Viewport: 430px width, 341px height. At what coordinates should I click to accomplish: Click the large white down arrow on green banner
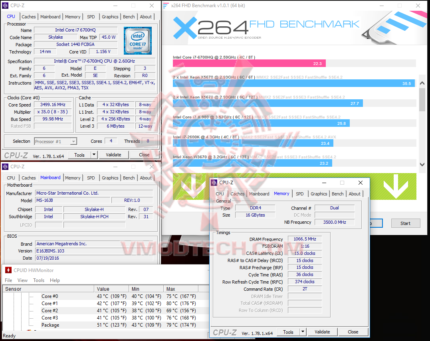(x=395, y=187)
